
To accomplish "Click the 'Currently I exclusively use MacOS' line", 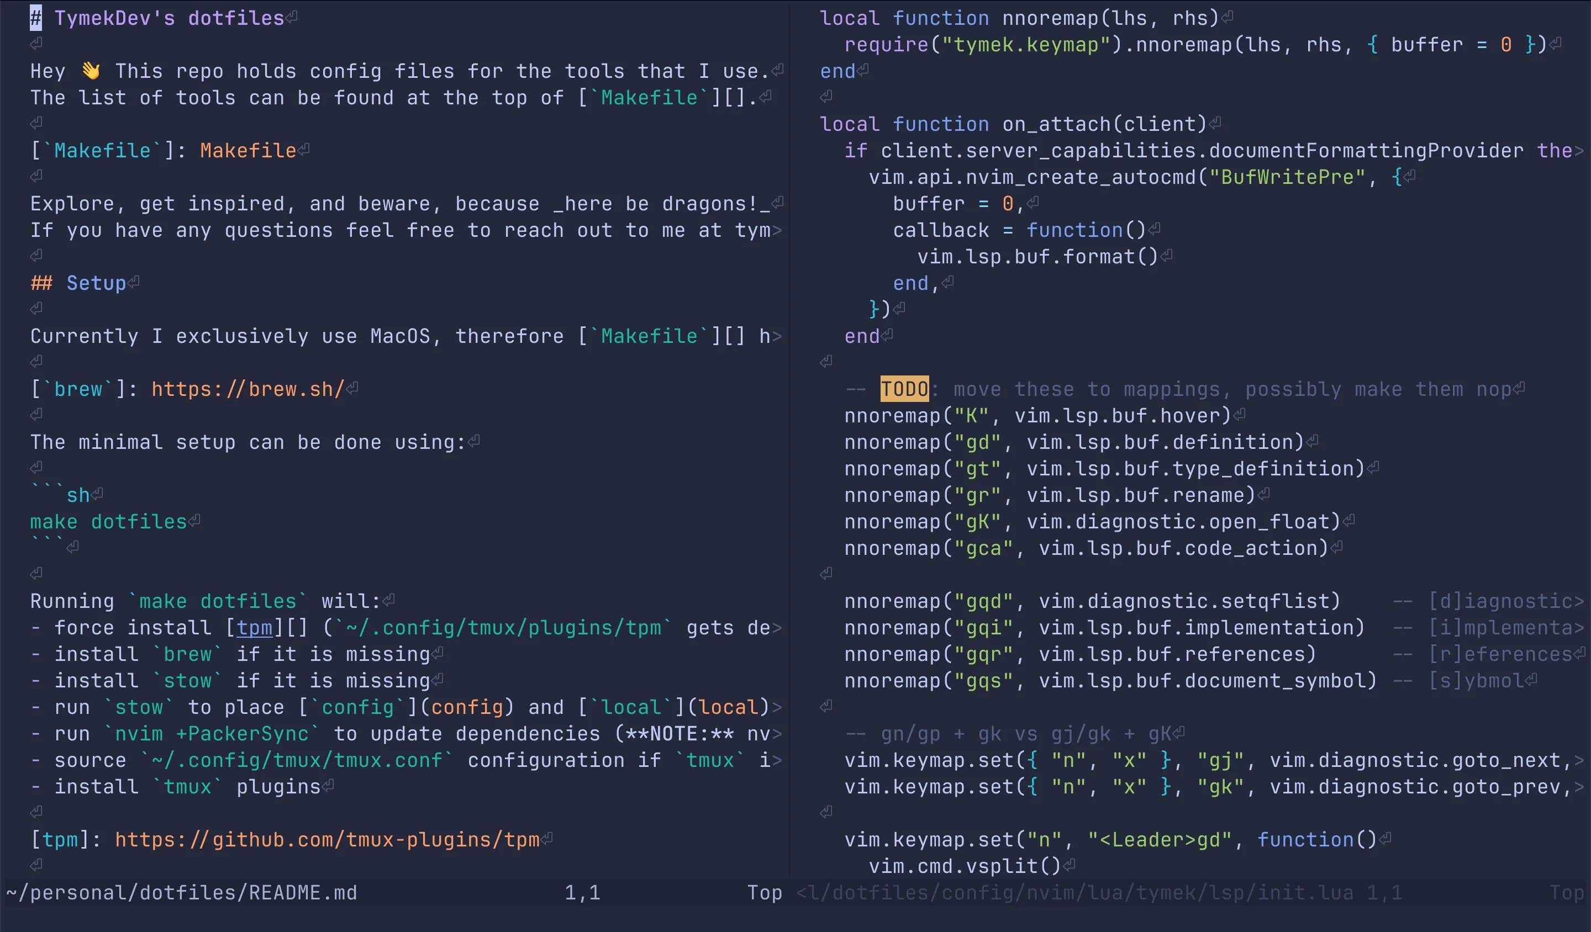I will (x=406, y=336).
